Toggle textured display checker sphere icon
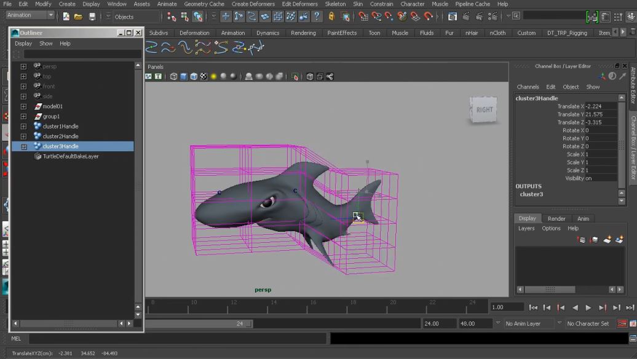The height and width of the screenshot is (359, 637). pos(204,76)
